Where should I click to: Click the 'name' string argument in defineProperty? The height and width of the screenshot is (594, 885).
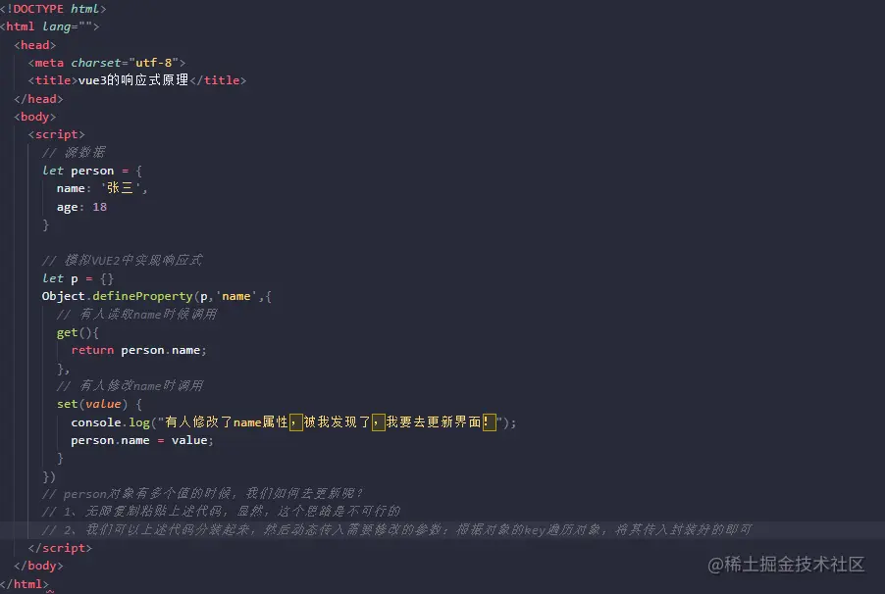click(x=235, y=296)
